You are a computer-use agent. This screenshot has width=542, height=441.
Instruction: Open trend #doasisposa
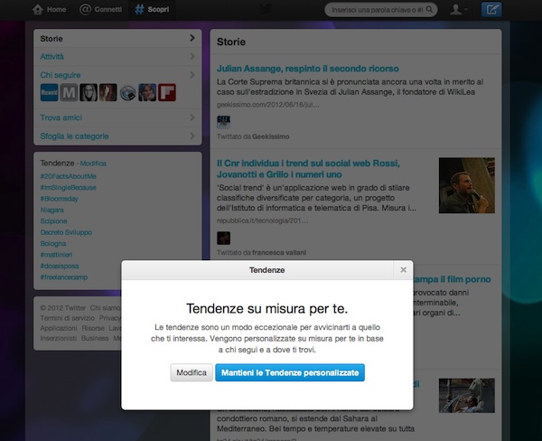60,266
